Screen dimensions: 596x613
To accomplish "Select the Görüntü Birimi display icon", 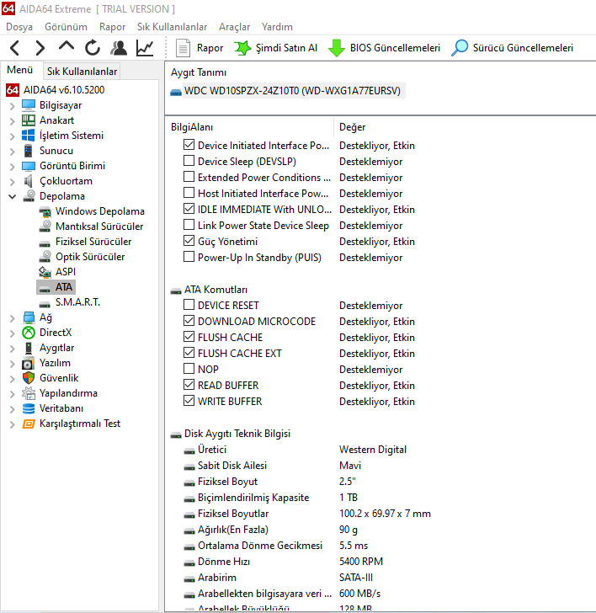I will pyautogui.click(x=29, y=166).
